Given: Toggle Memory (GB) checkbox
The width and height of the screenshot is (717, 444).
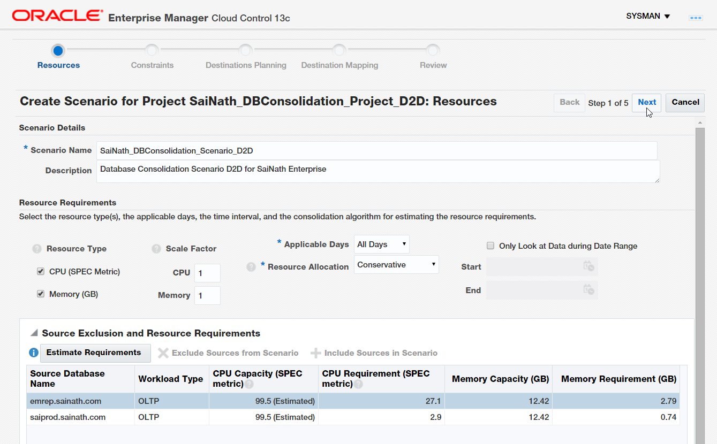Looking at the screenshot, I should (41, 294).
